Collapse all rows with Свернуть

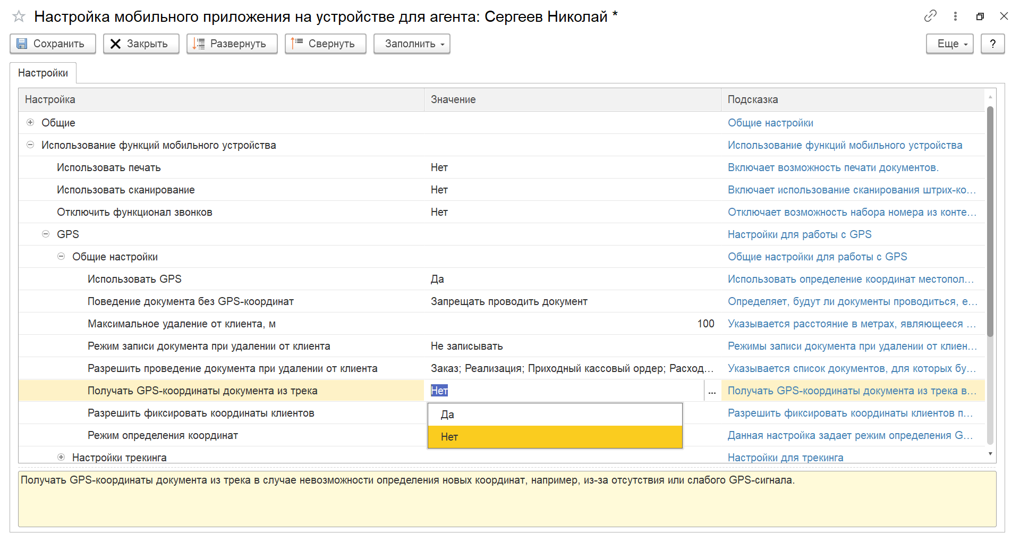[x=325, y=44]
